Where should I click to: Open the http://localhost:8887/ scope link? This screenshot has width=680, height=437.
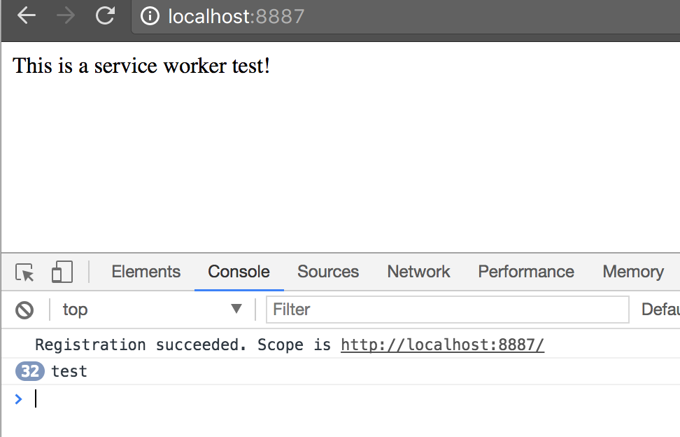point(442,345)
